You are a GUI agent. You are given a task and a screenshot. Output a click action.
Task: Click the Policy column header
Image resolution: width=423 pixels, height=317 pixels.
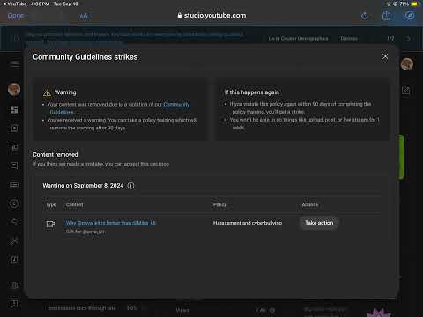[x=219, y=204]
